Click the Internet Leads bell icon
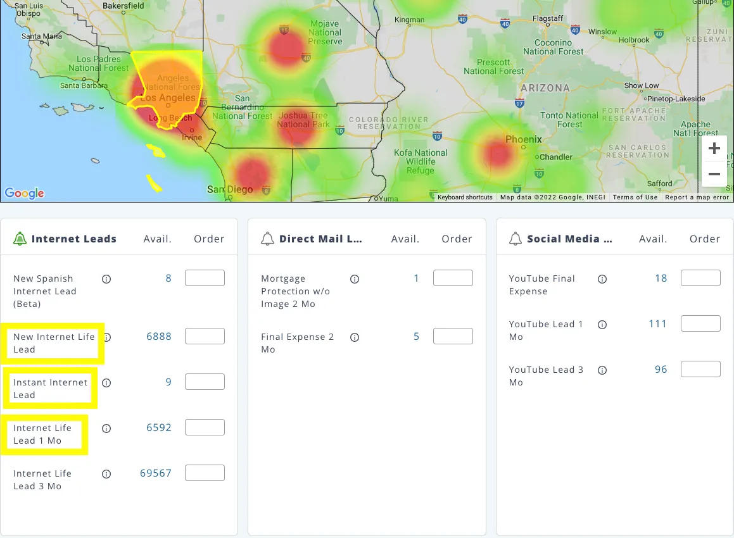The width and height of the screenshot is (734, 538). 20,239
